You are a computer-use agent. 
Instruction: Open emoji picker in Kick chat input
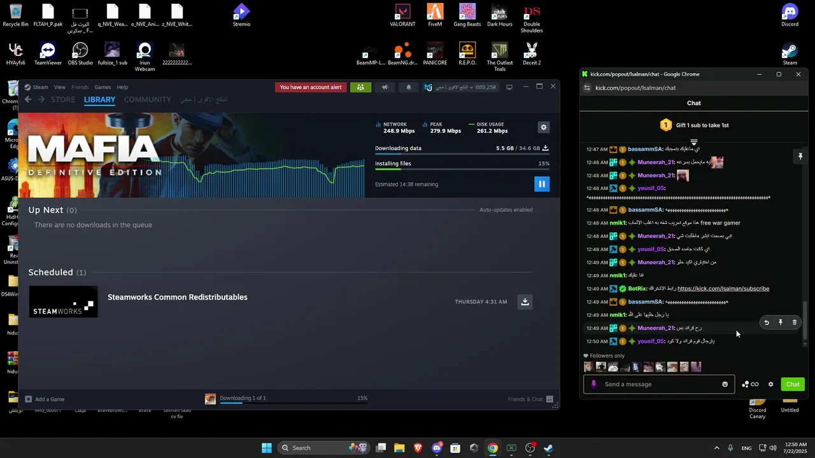pos(725,384)
